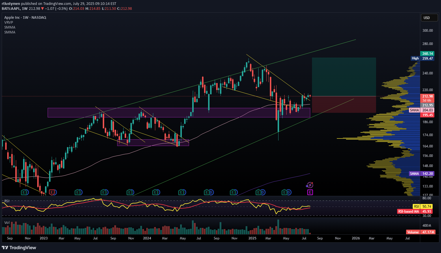This screenshot has height=253, width=441.
Task: Click the 260.14 target price label
Action: (x=427, y=53)
